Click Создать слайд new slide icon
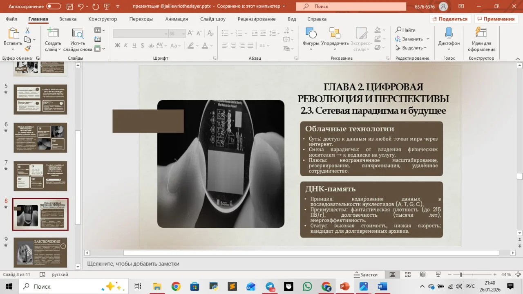The height and width of the screenshot is (294, 523). [x=53, y=34]
